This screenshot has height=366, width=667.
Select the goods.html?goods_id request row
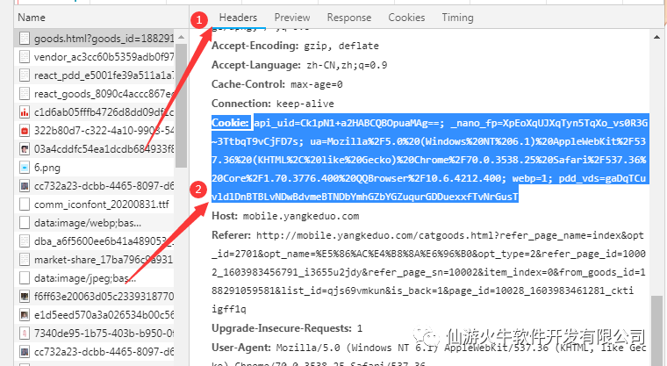tap(96, 39)
